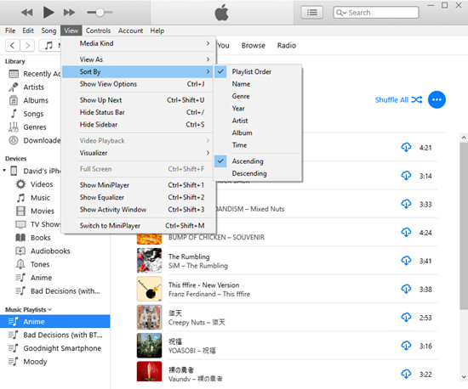Viewport: 468px width, 389px height.
Task: Sort the playlist by Name
Action: tap(258, 84)
